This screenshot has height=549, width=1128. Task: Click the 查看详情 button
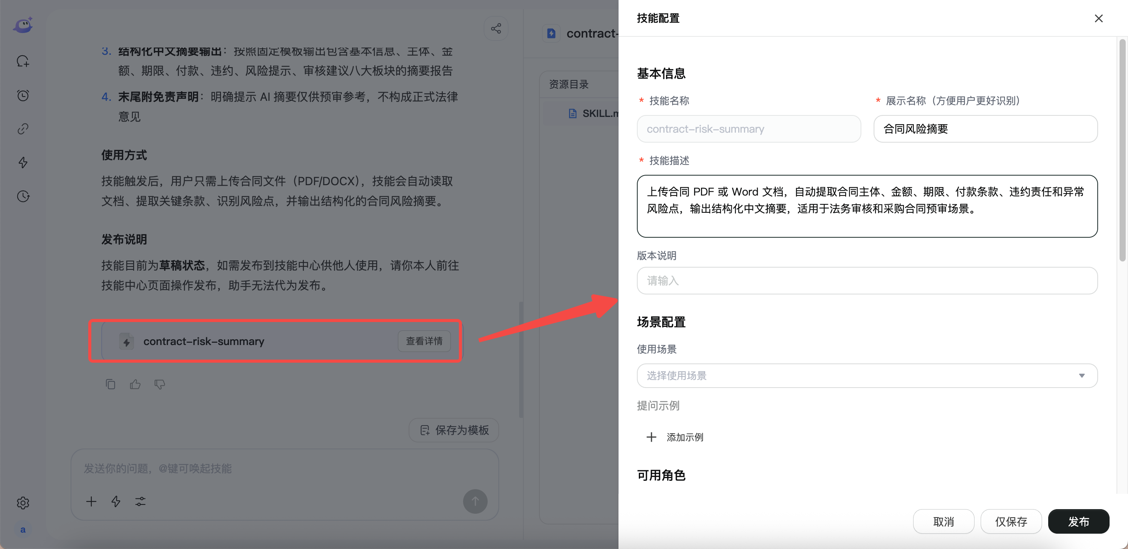424,341
